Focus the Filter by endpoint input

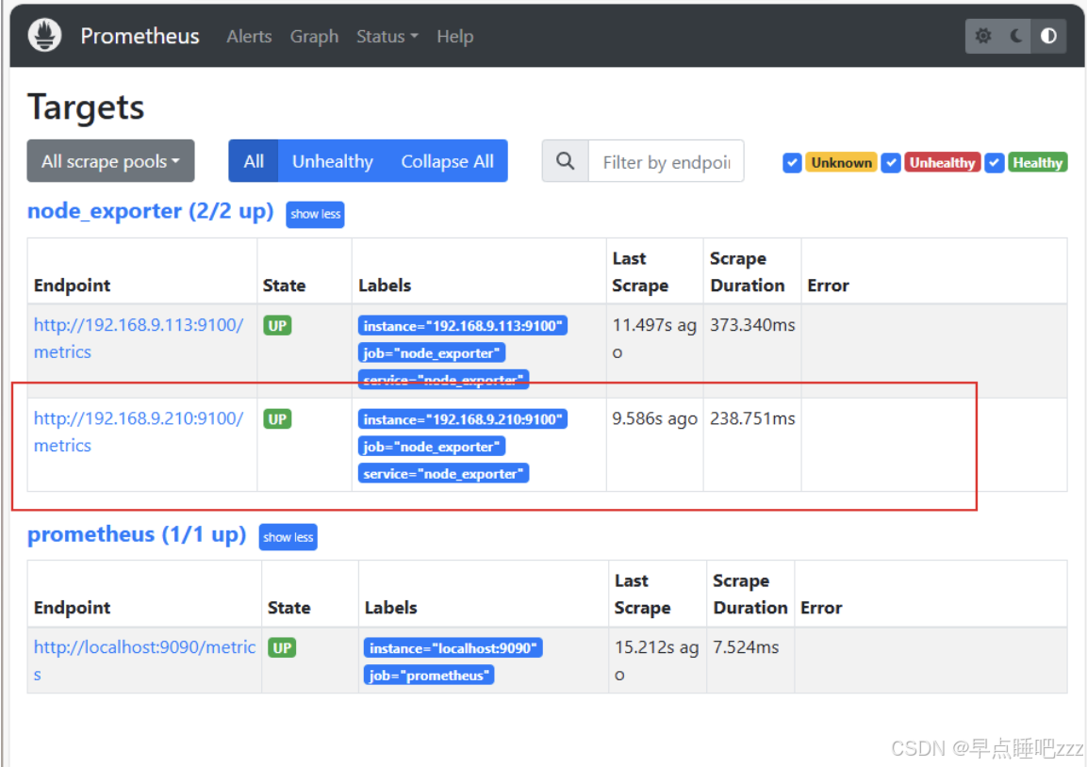667,161
